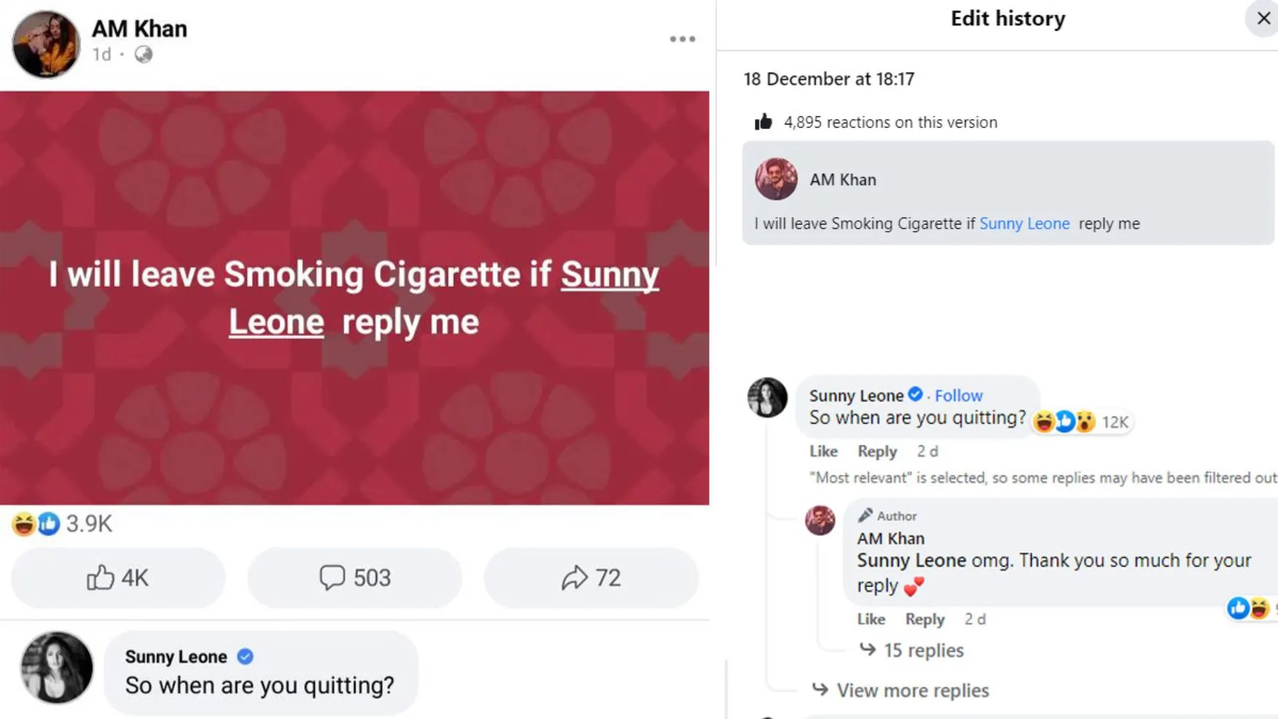Open comments via the 503 speech bubble
The image size is (1278, 719).
pyautogui.click(x=355, y=578)
